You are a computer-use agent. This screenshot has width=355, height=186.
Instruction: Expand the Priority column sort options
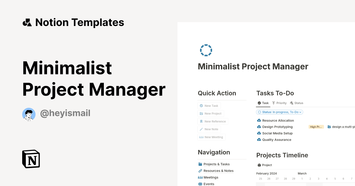[279, 103]
